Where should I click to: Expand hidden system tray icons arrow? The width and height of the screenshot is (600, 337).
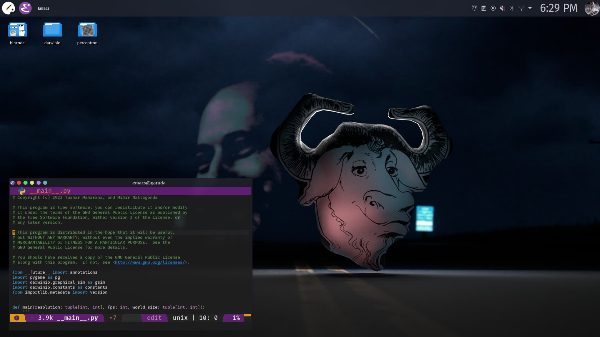point(530,8)
